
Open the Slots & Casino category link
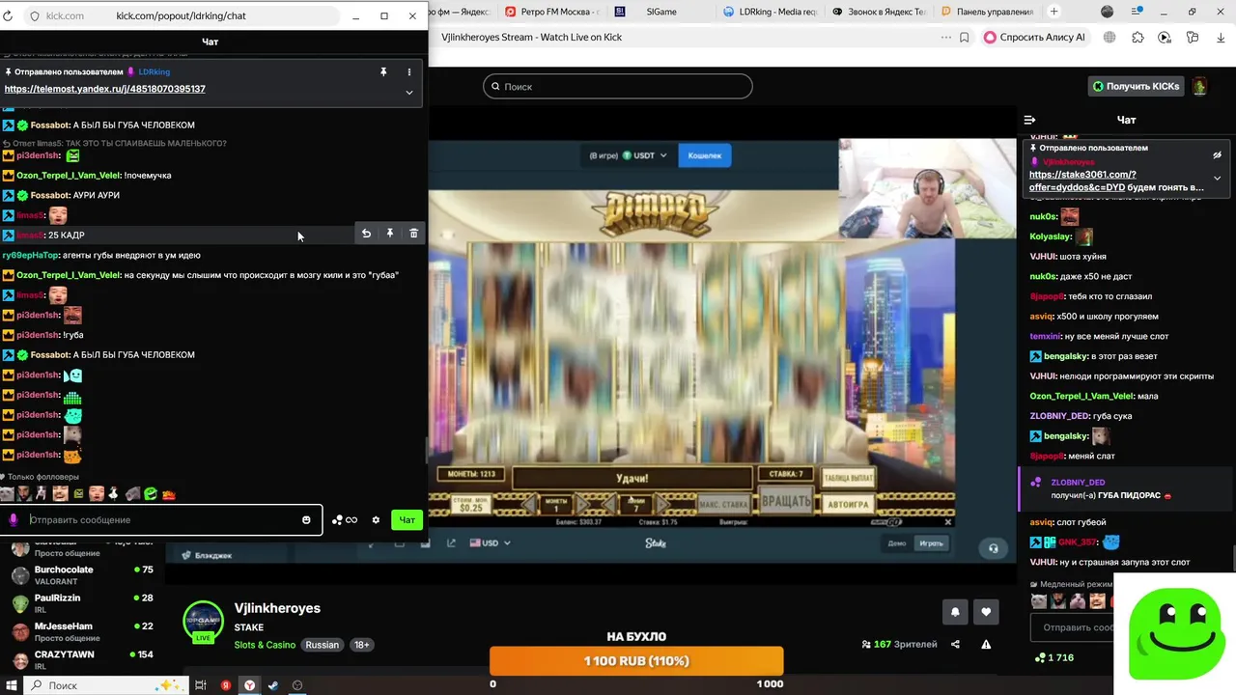click(x=265, y=645)
